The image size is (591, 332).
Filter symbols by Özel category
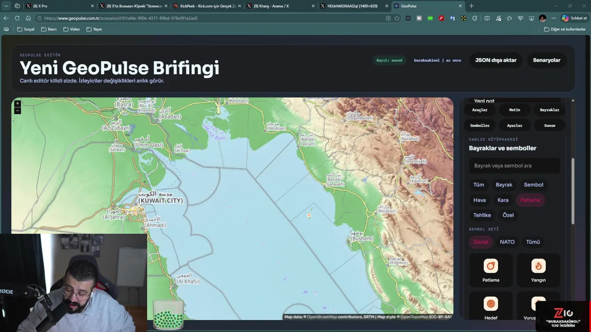click(508, 215)
